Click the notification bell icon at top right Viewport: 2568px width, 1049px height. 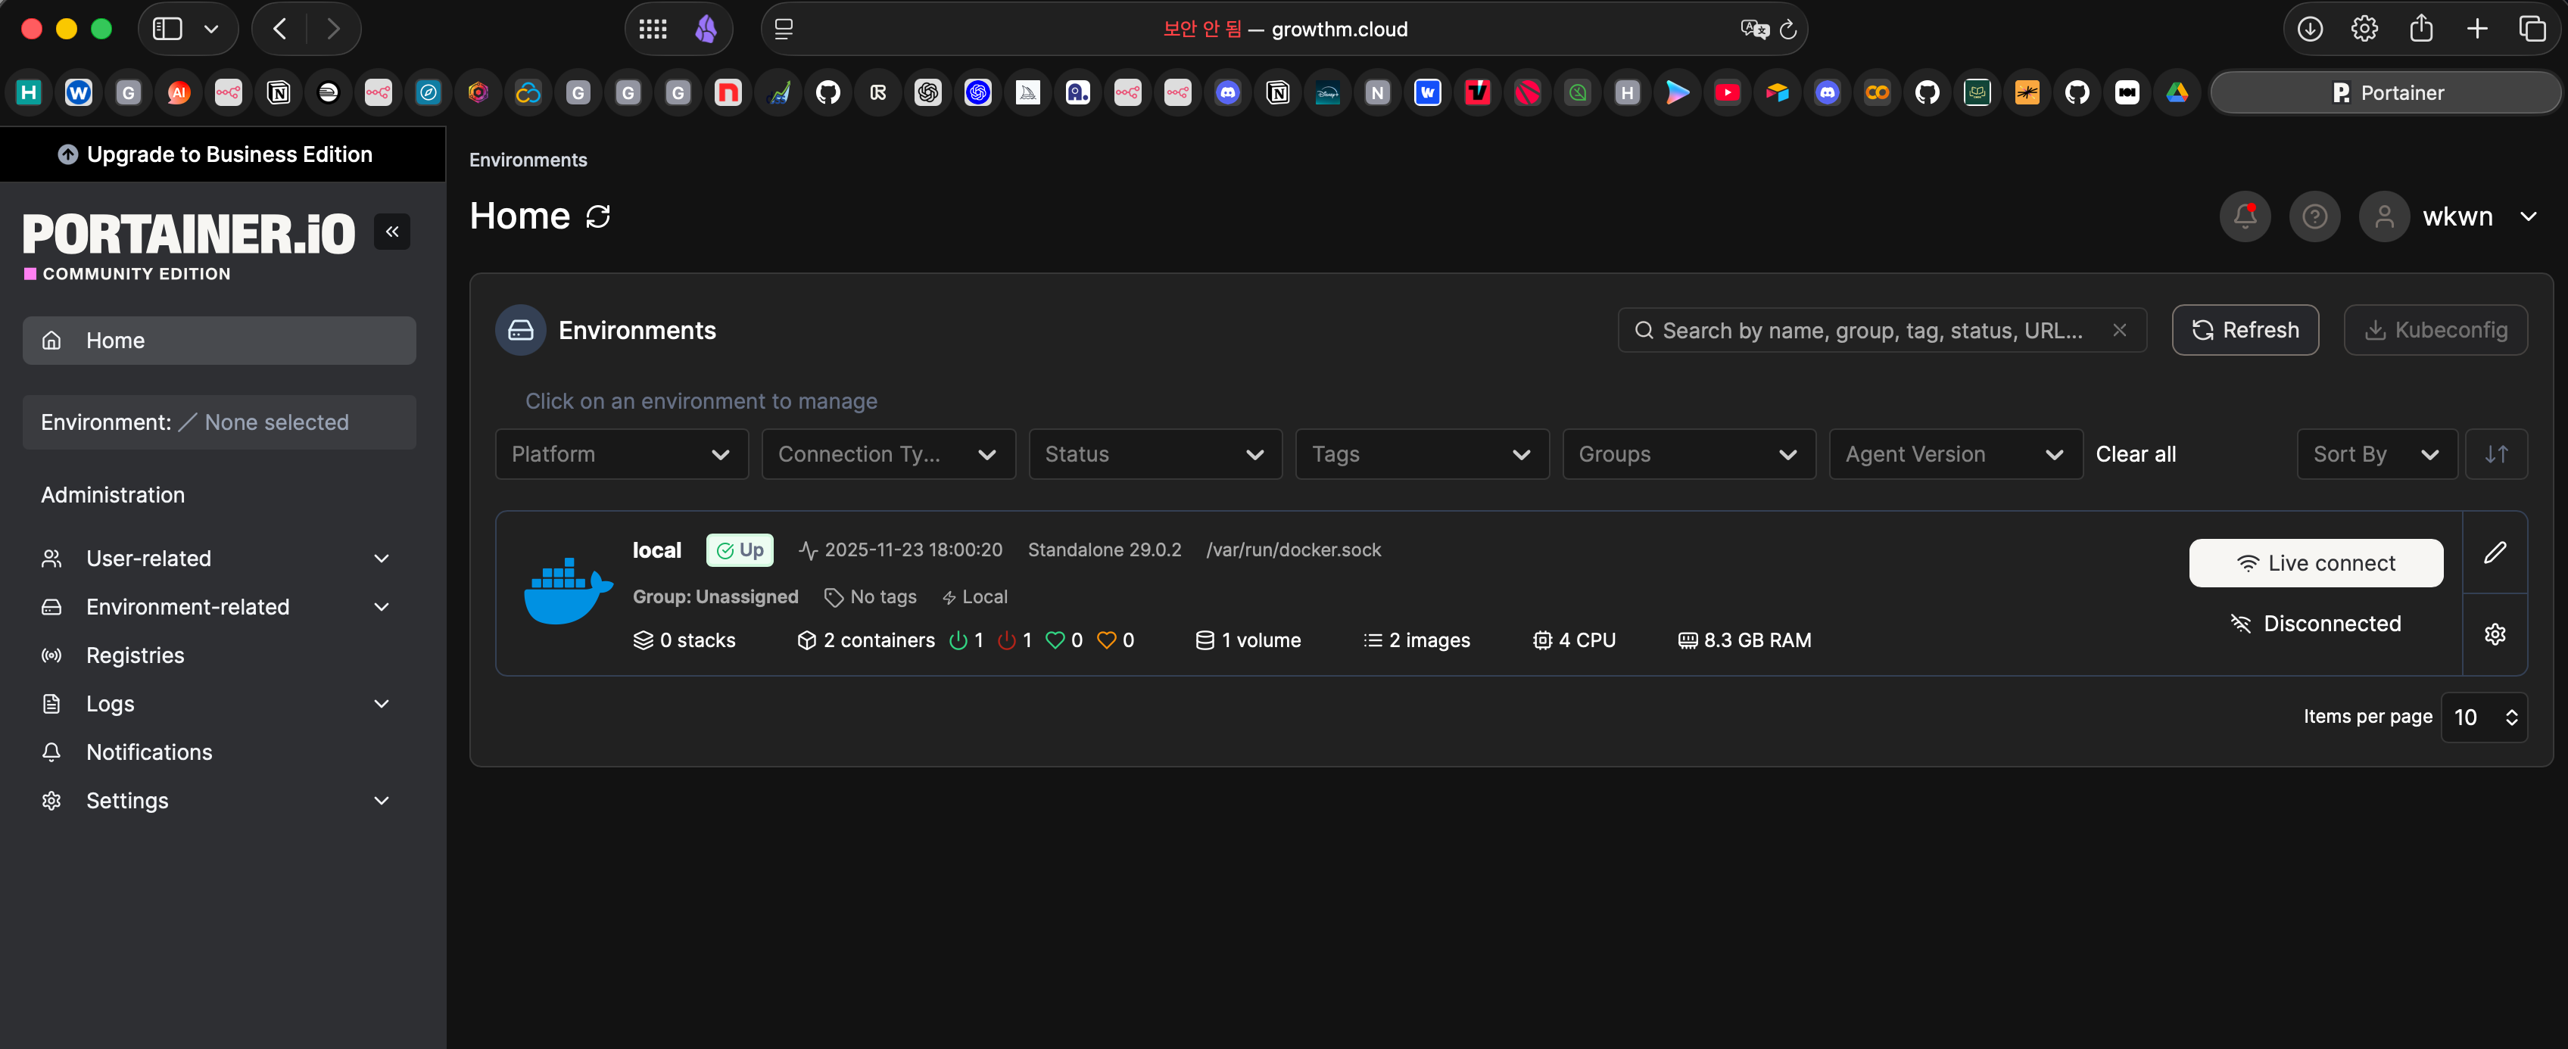[2244, 216]
